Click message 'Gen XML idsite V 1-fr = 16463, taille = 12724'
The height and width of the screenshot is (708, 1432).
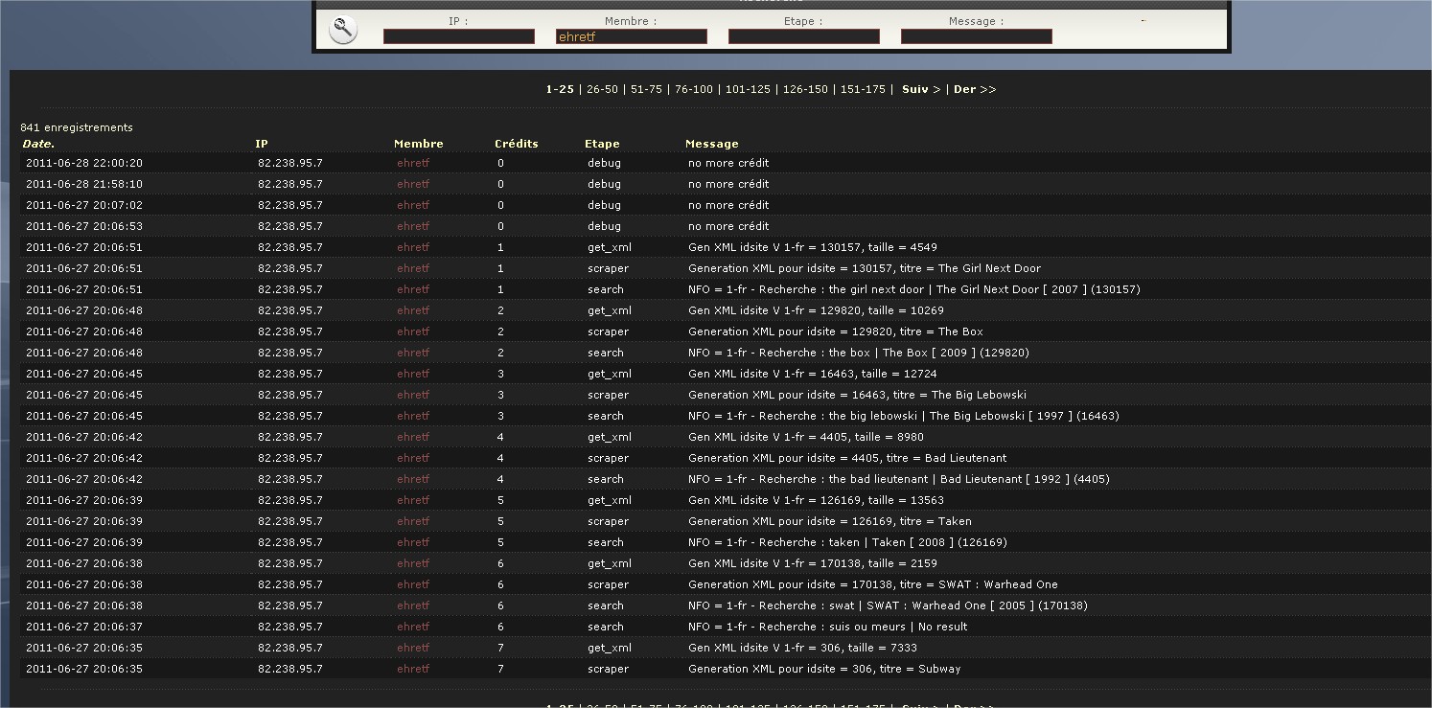[x=813, y=374]
